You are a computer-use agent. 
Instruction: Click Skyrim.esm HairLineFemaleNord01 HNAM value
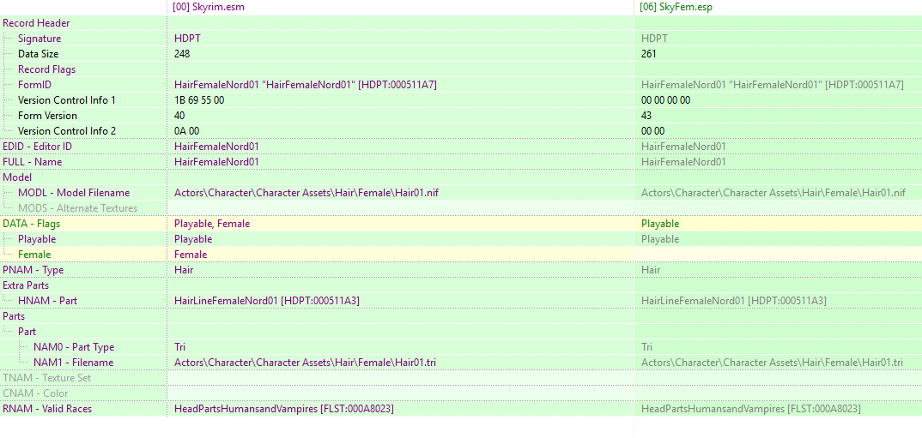tap(266, 301)
